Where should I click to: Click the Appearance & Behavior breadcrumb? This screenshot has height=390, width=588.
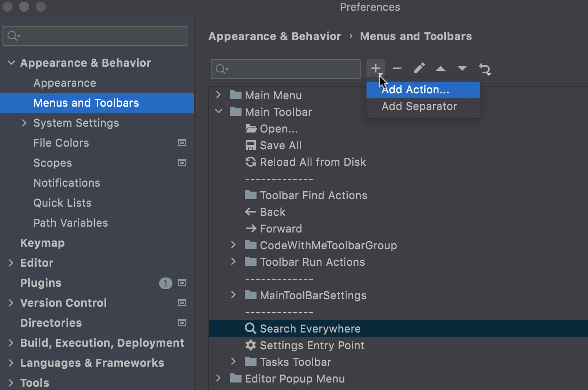[x=275, y=37]
